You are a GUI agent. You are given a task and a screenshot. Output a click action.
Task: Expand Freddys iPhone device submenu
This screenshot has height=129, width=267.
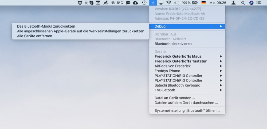tap(221, 71)
